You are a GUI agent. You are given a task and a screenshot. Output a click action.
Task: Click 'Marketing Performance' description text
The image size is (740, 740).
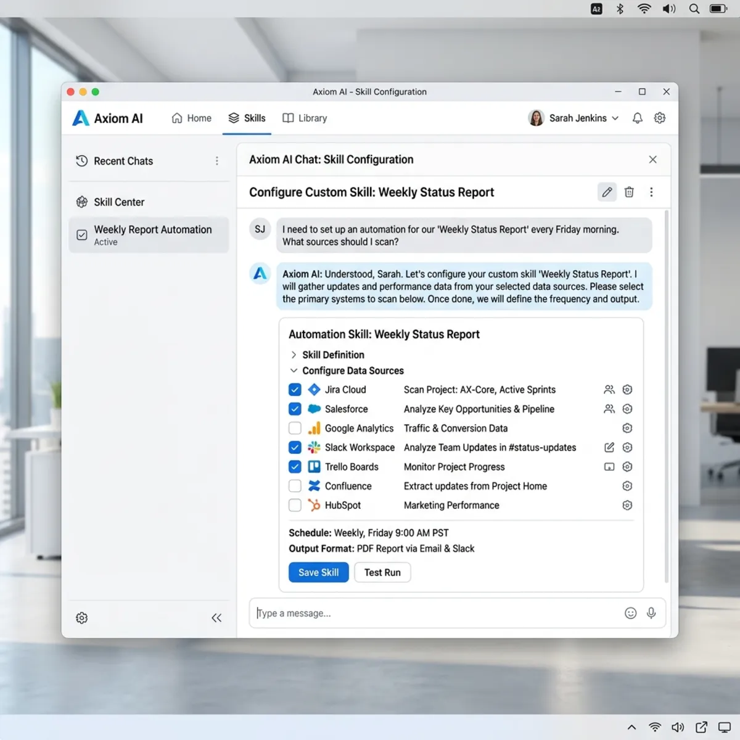click(x=451, y=505)
